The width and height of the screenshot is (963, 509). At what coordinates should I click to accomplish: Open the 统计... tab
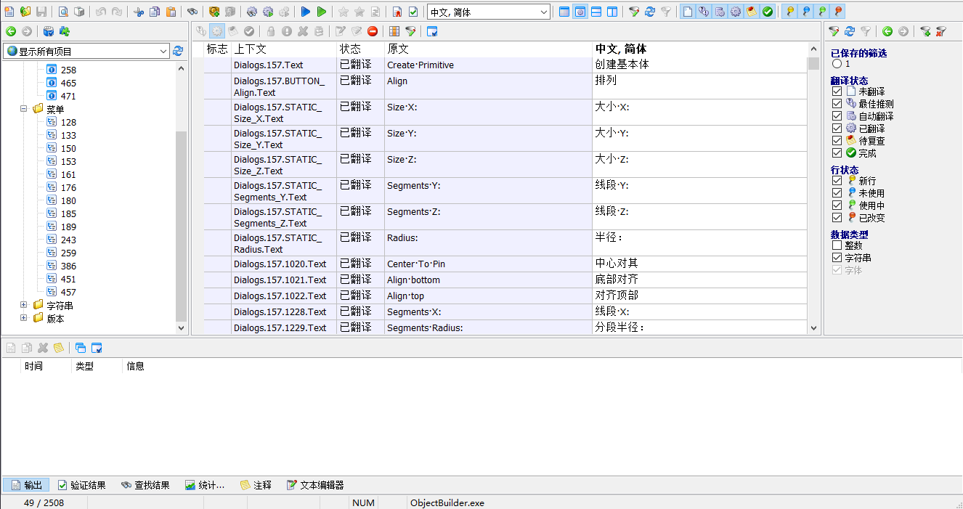(205, 485)
